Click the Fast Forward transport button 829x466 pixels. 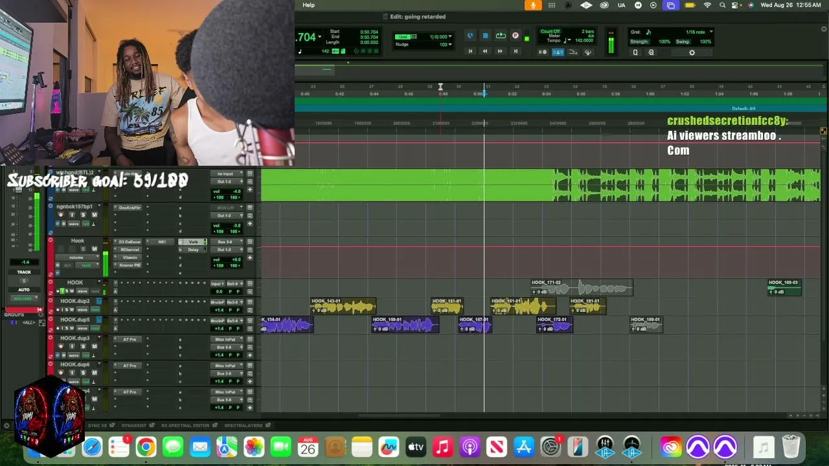[500, 51]
